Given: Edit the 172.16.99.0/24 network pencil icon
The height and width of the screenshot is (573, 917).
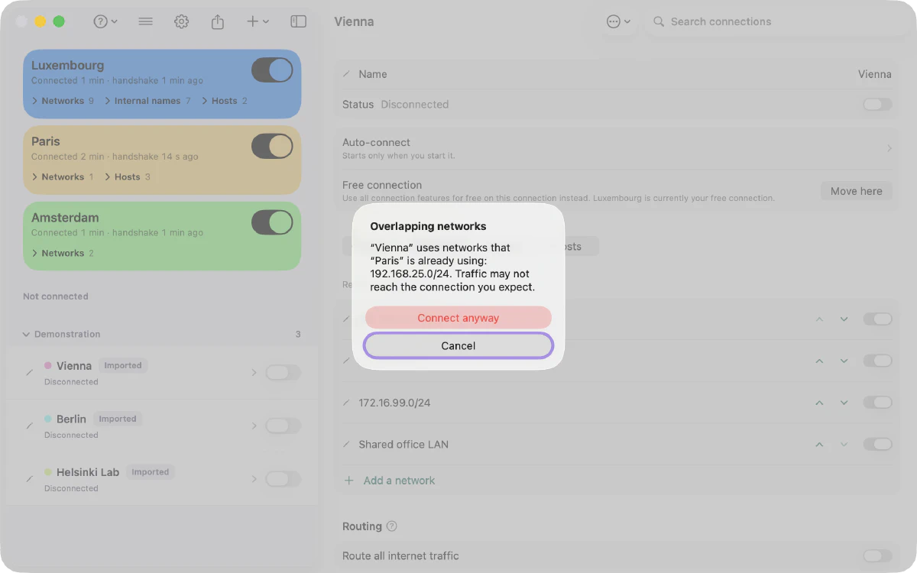Looking at the screenshot, I should tap(346, 403).
